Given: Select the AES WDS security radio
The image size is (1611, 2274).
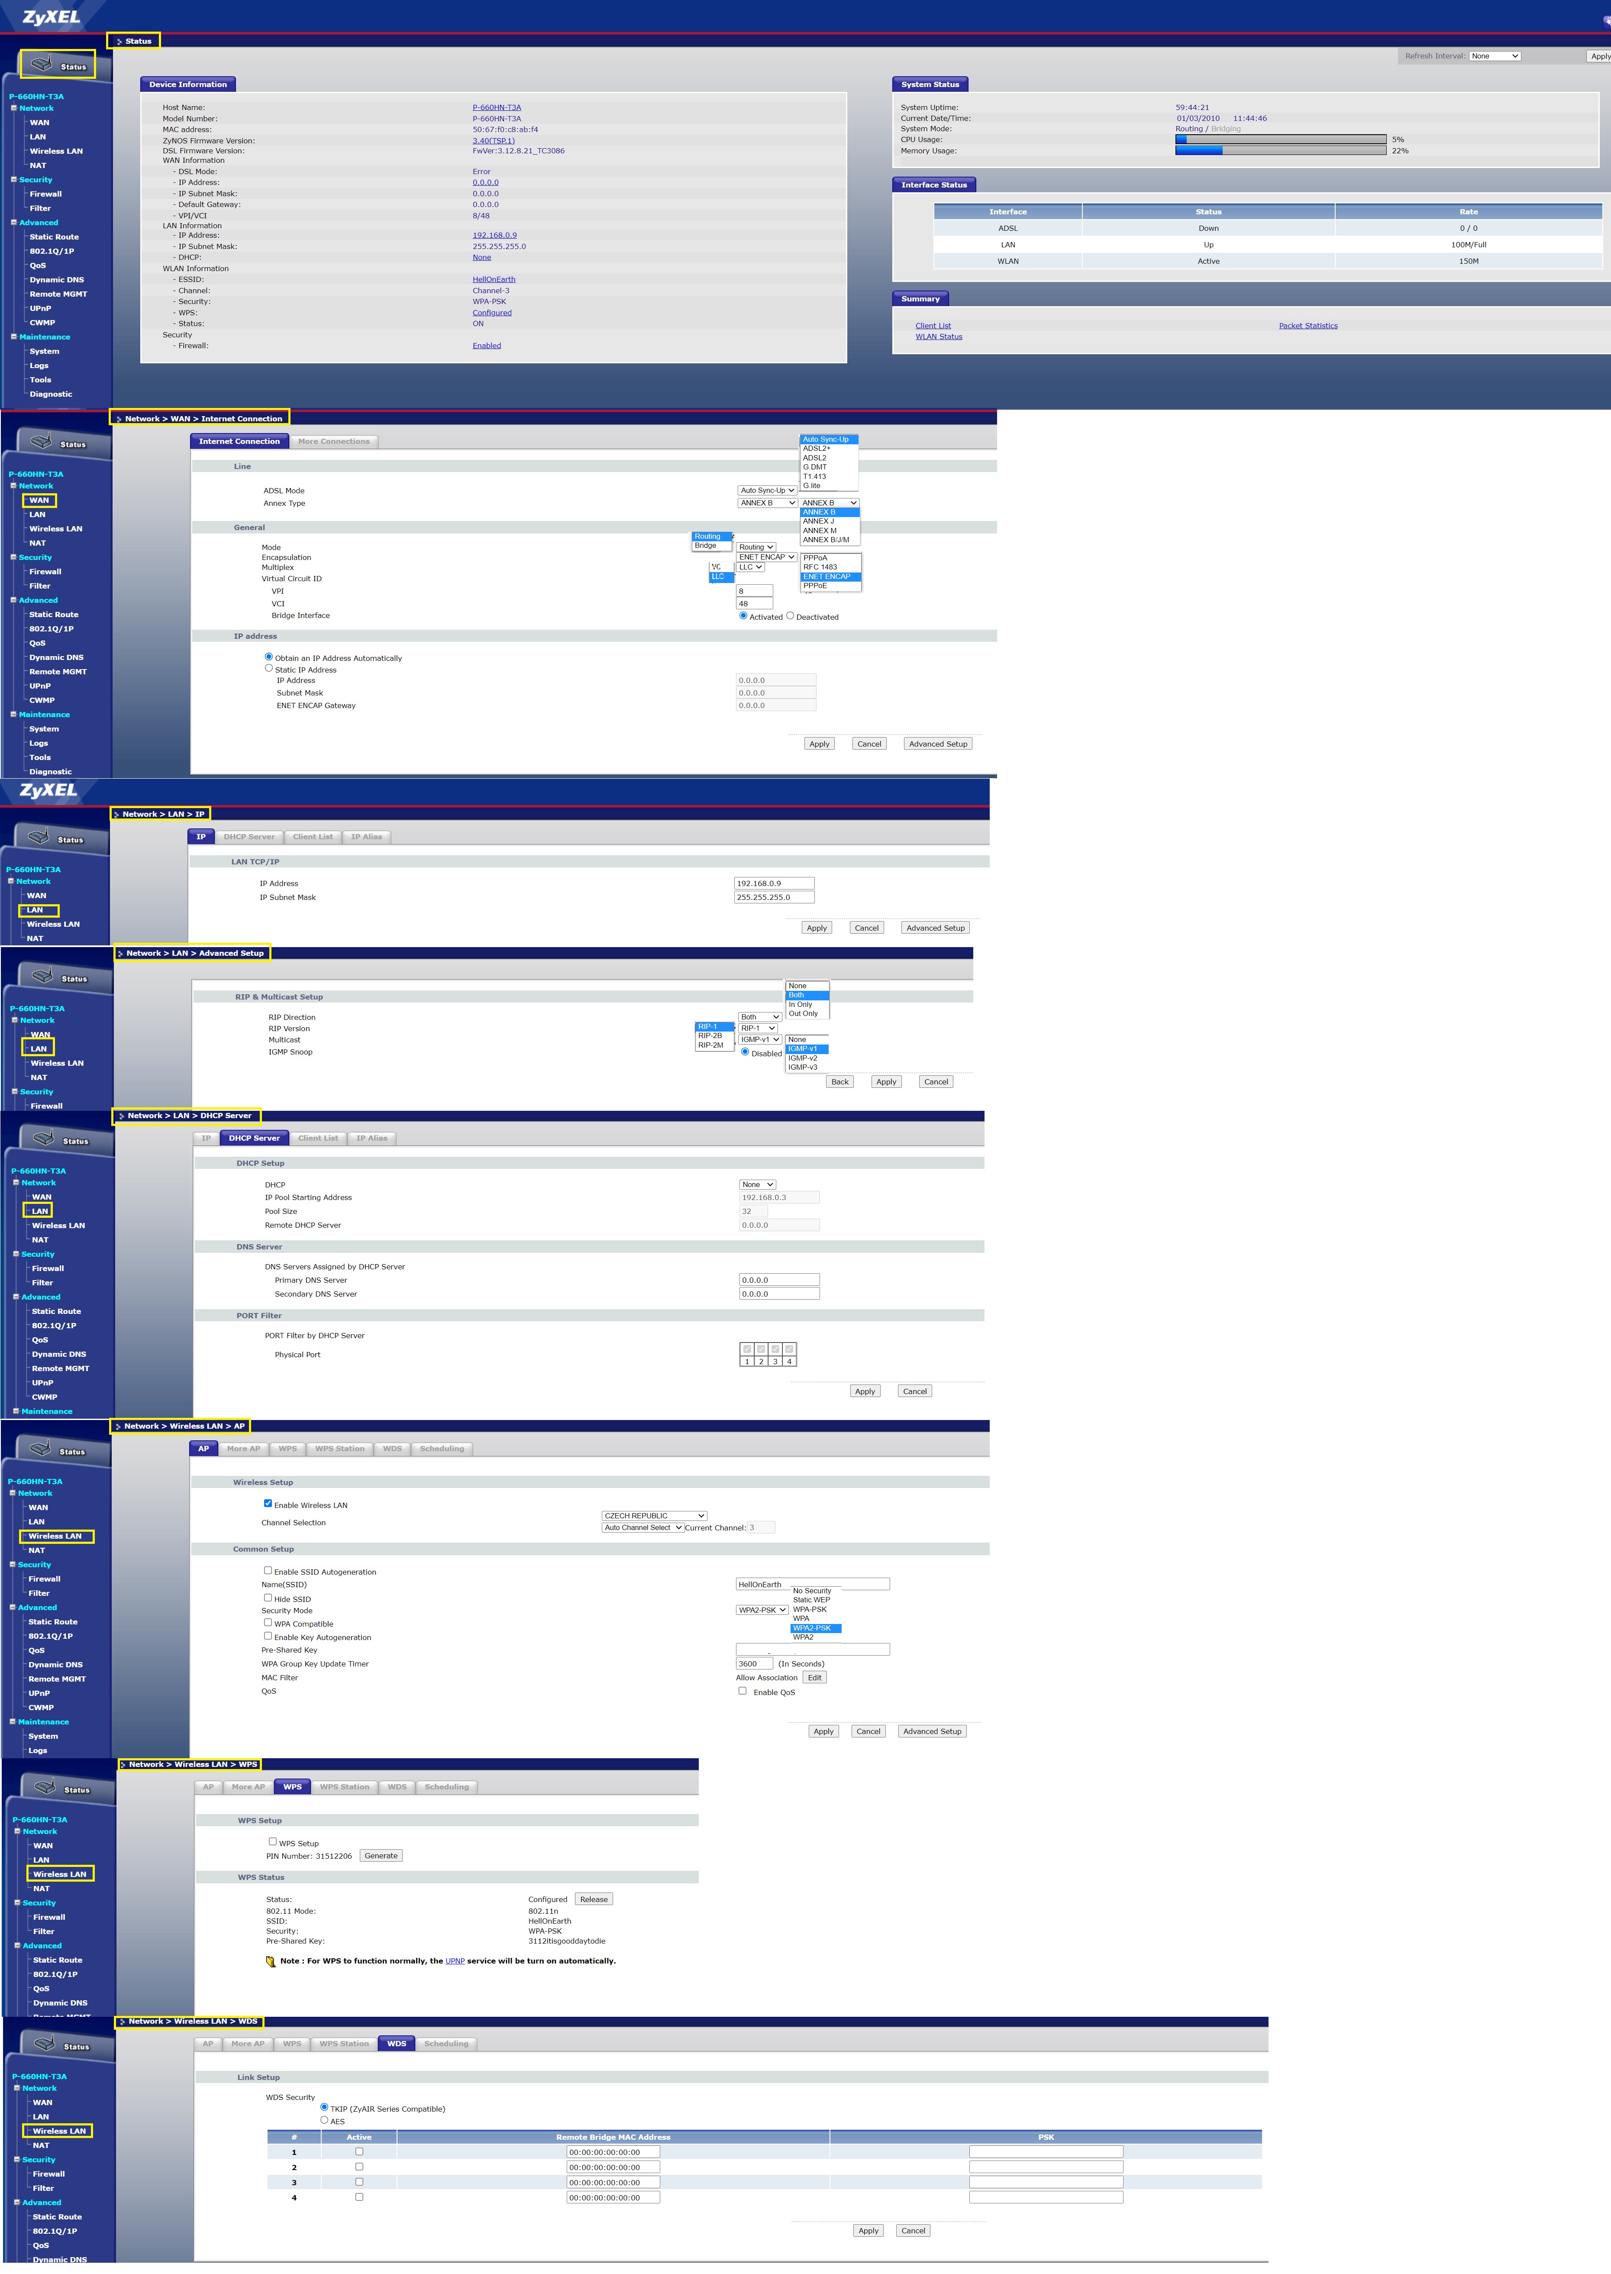Looking at the screenshot, I should [324, 2120].
